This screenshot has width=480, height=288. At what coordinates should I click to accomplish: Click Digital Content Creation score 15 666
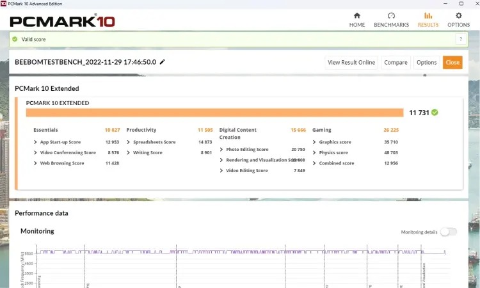298,130
